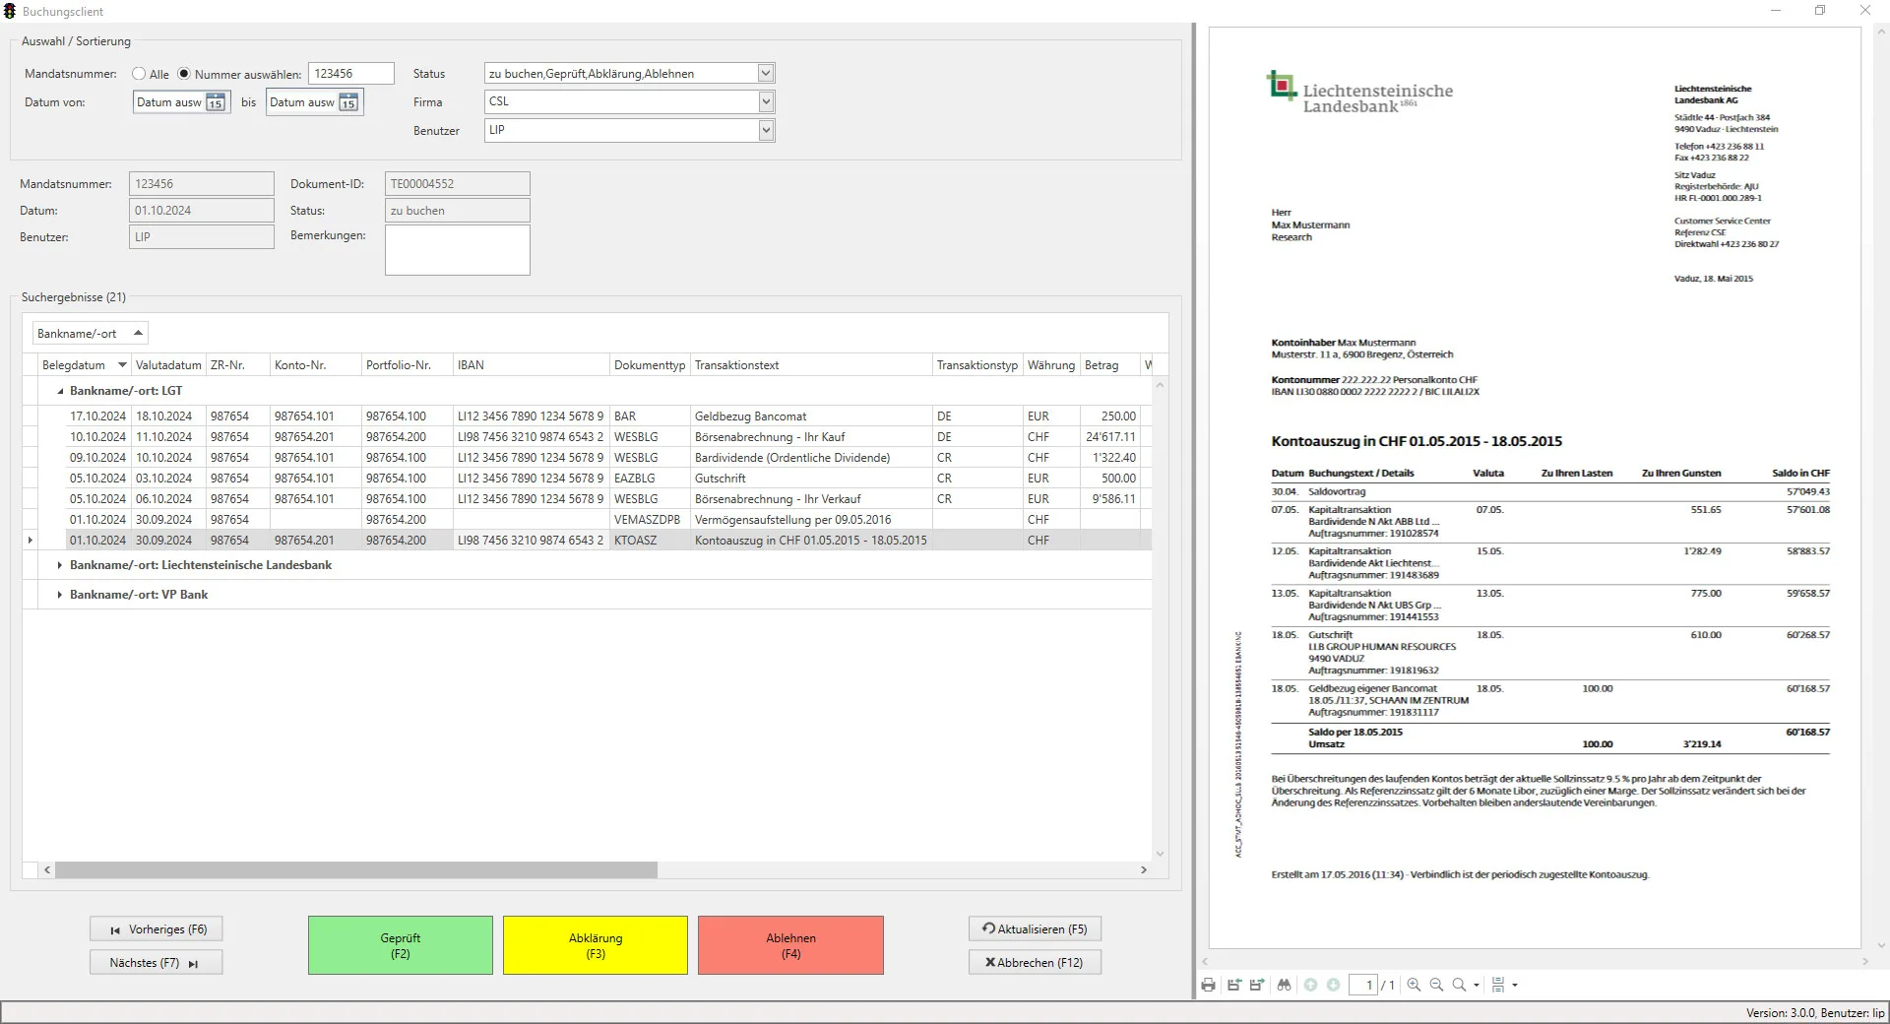Open the Firma CSL dropdown
The height and width of the screenshot is (1024, 1890).
point(766,101)
